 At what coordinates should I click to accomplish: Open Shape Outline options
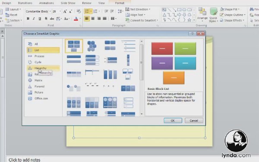pyautogui.click(x=233, y=15)
